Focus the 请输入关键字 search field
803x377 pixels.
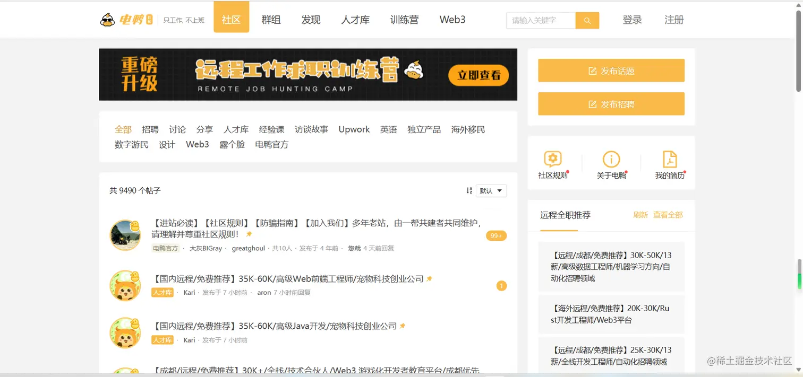(x=541, y=21)
